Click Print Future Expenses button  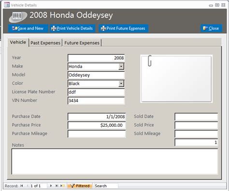tap(123, 28)
